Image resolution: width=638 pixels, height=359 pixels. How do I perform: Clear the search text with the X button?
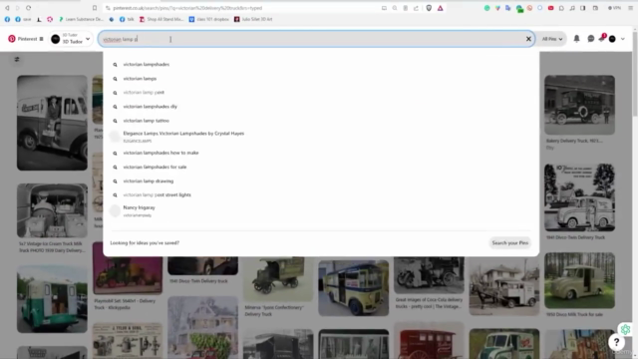point(528,39)
